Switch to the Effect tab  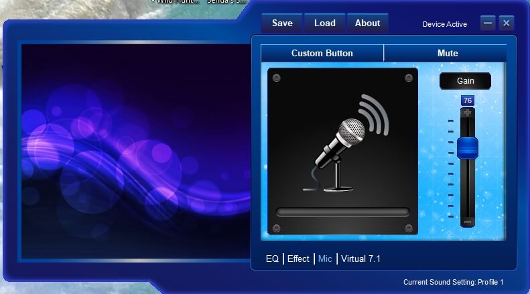(298, 259)
